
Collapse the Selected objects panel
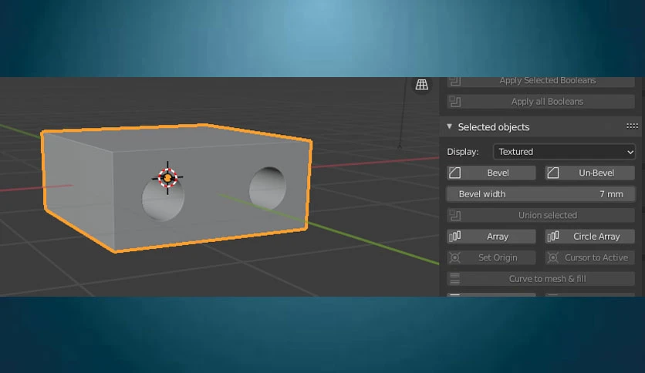coord(450,126)
